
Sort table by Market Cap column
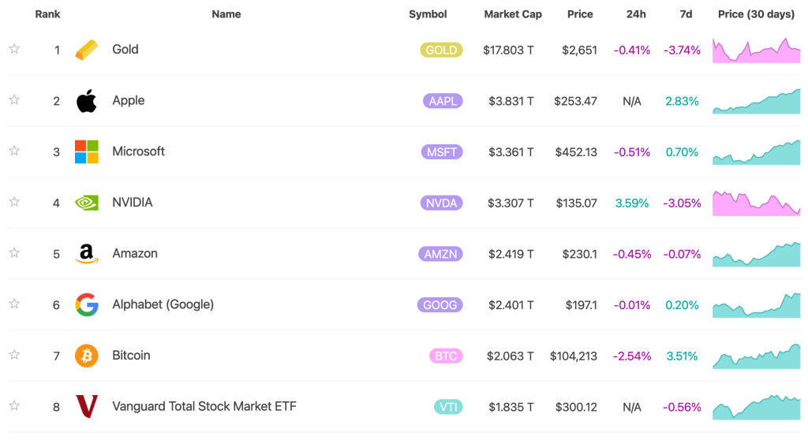[x=512, y=14]
